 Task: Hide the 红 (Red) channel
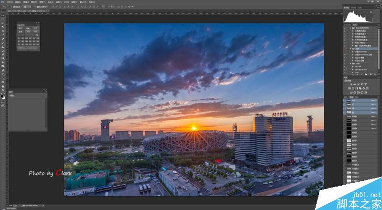tap(345, 105)
